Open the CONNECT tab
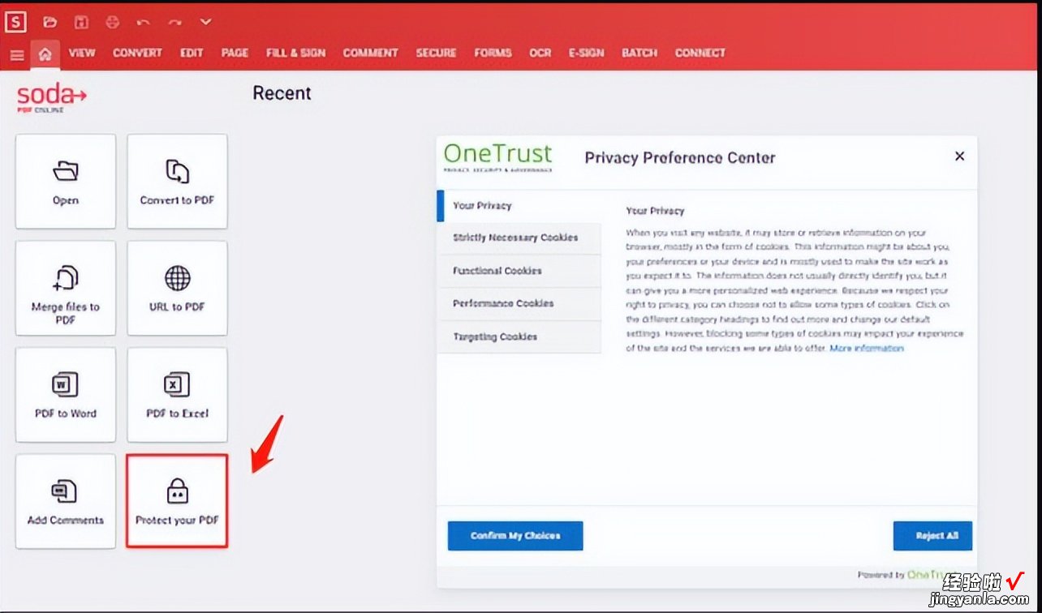 pos(700,53)
